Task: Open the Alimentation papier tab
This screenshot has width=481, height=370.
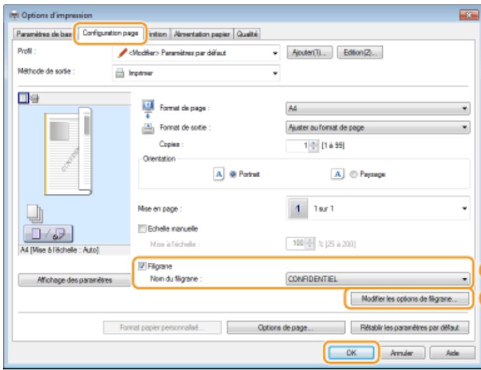Action: tap(202, 34)
